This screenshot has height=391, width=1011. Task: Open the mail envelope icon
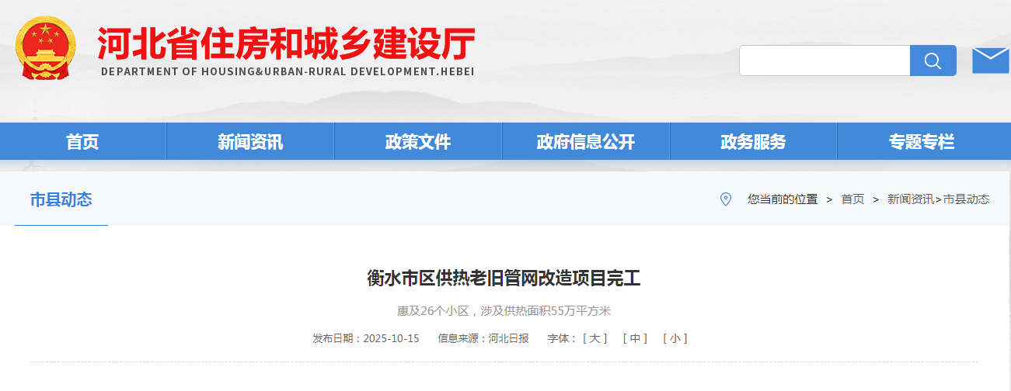tap(990, 61)
